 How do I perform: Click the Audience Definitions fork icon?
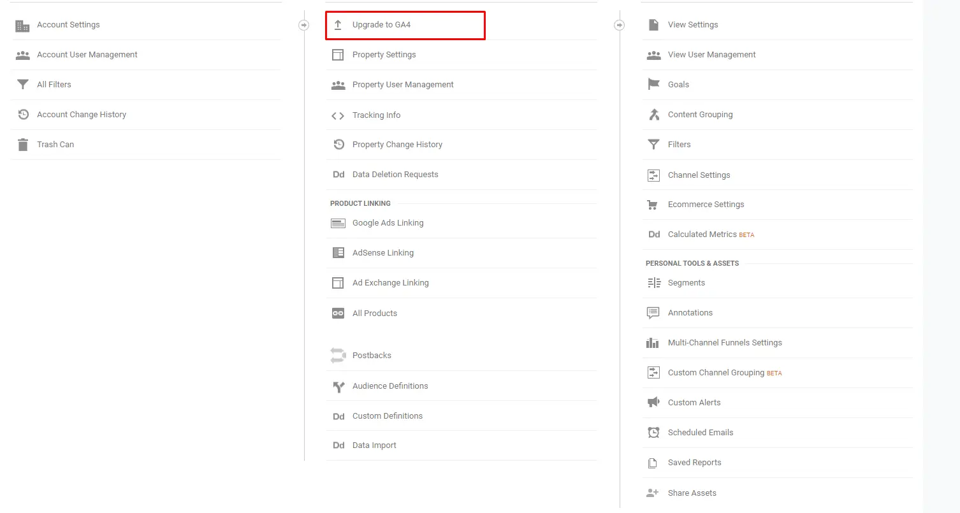click(x=338, y=386)
